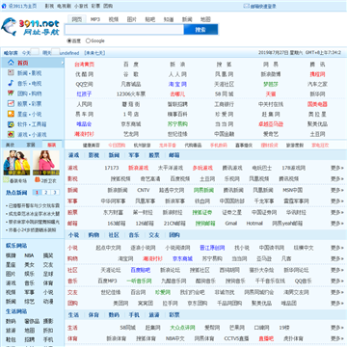Switch to the 图片 search tab
Viewport: 347px width, 347px height.
pyautogui.click(x=132, y=19)
